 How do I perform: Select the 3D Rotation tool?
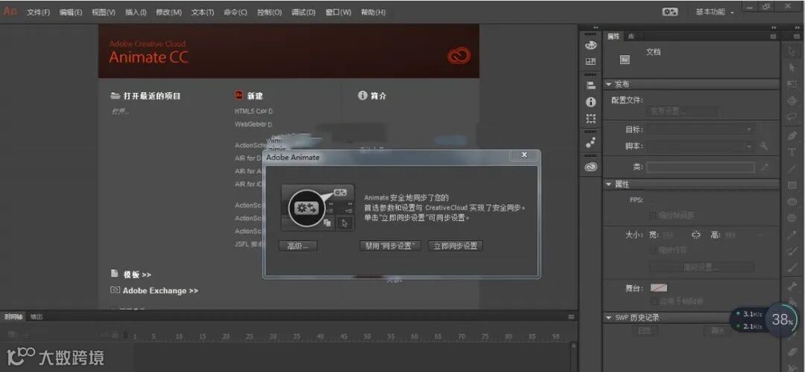792,100
